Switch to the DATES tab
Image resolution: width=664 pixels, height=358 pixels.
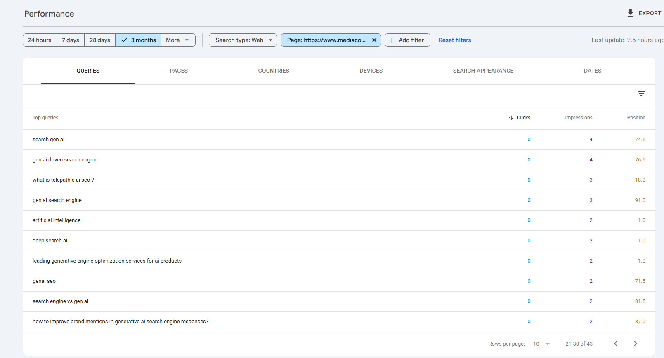click(x=593, y=71)
